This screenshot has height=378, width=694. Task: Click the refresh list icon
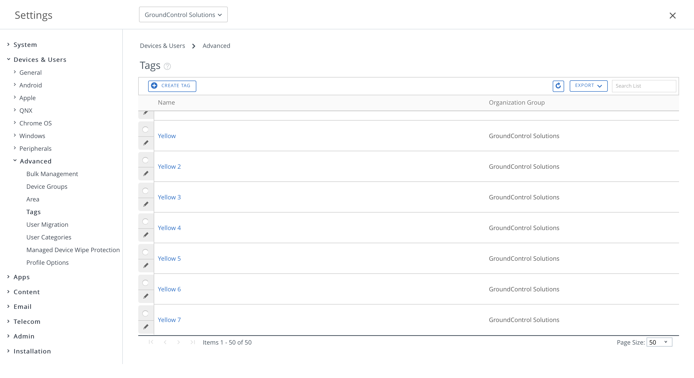pos(558,86)
